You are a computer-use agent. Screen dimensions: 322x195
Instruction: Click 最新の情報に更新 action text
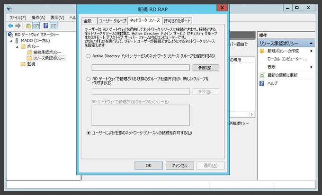[282, 75]
